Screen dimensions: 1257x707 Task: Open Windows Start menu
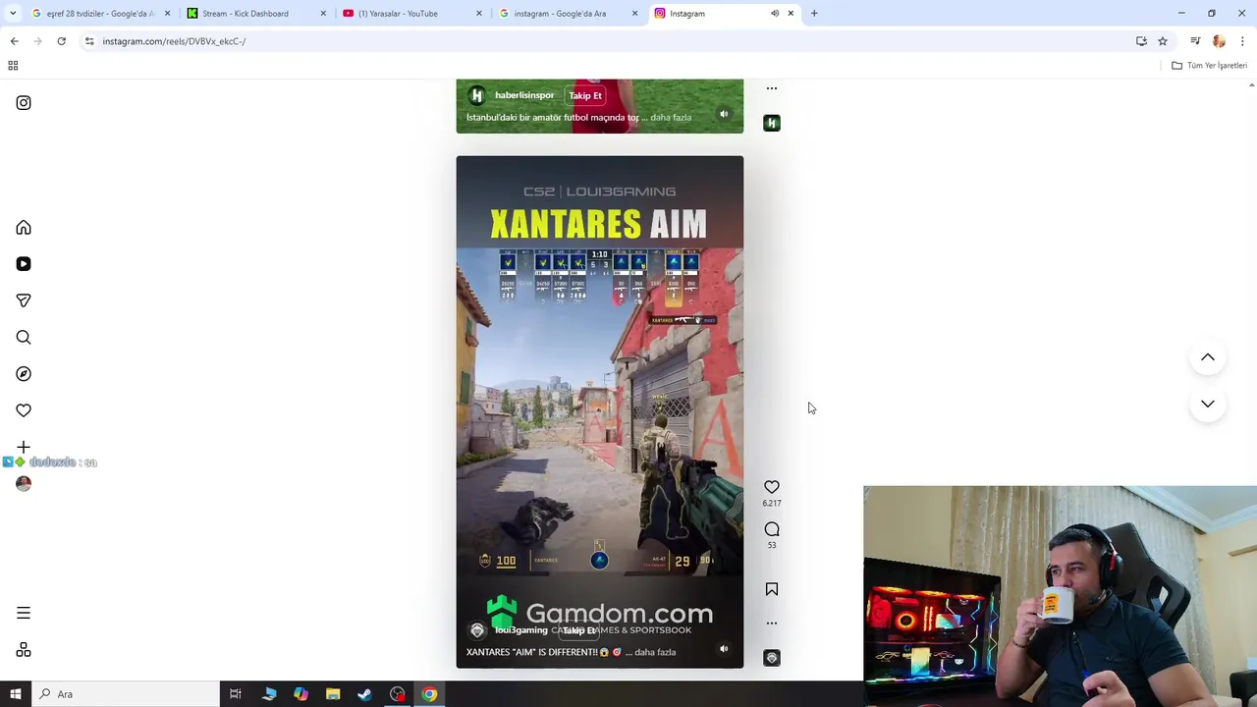pos(16,694)
